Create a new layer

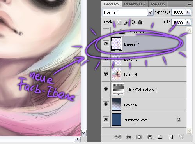(x=171, y=137)
